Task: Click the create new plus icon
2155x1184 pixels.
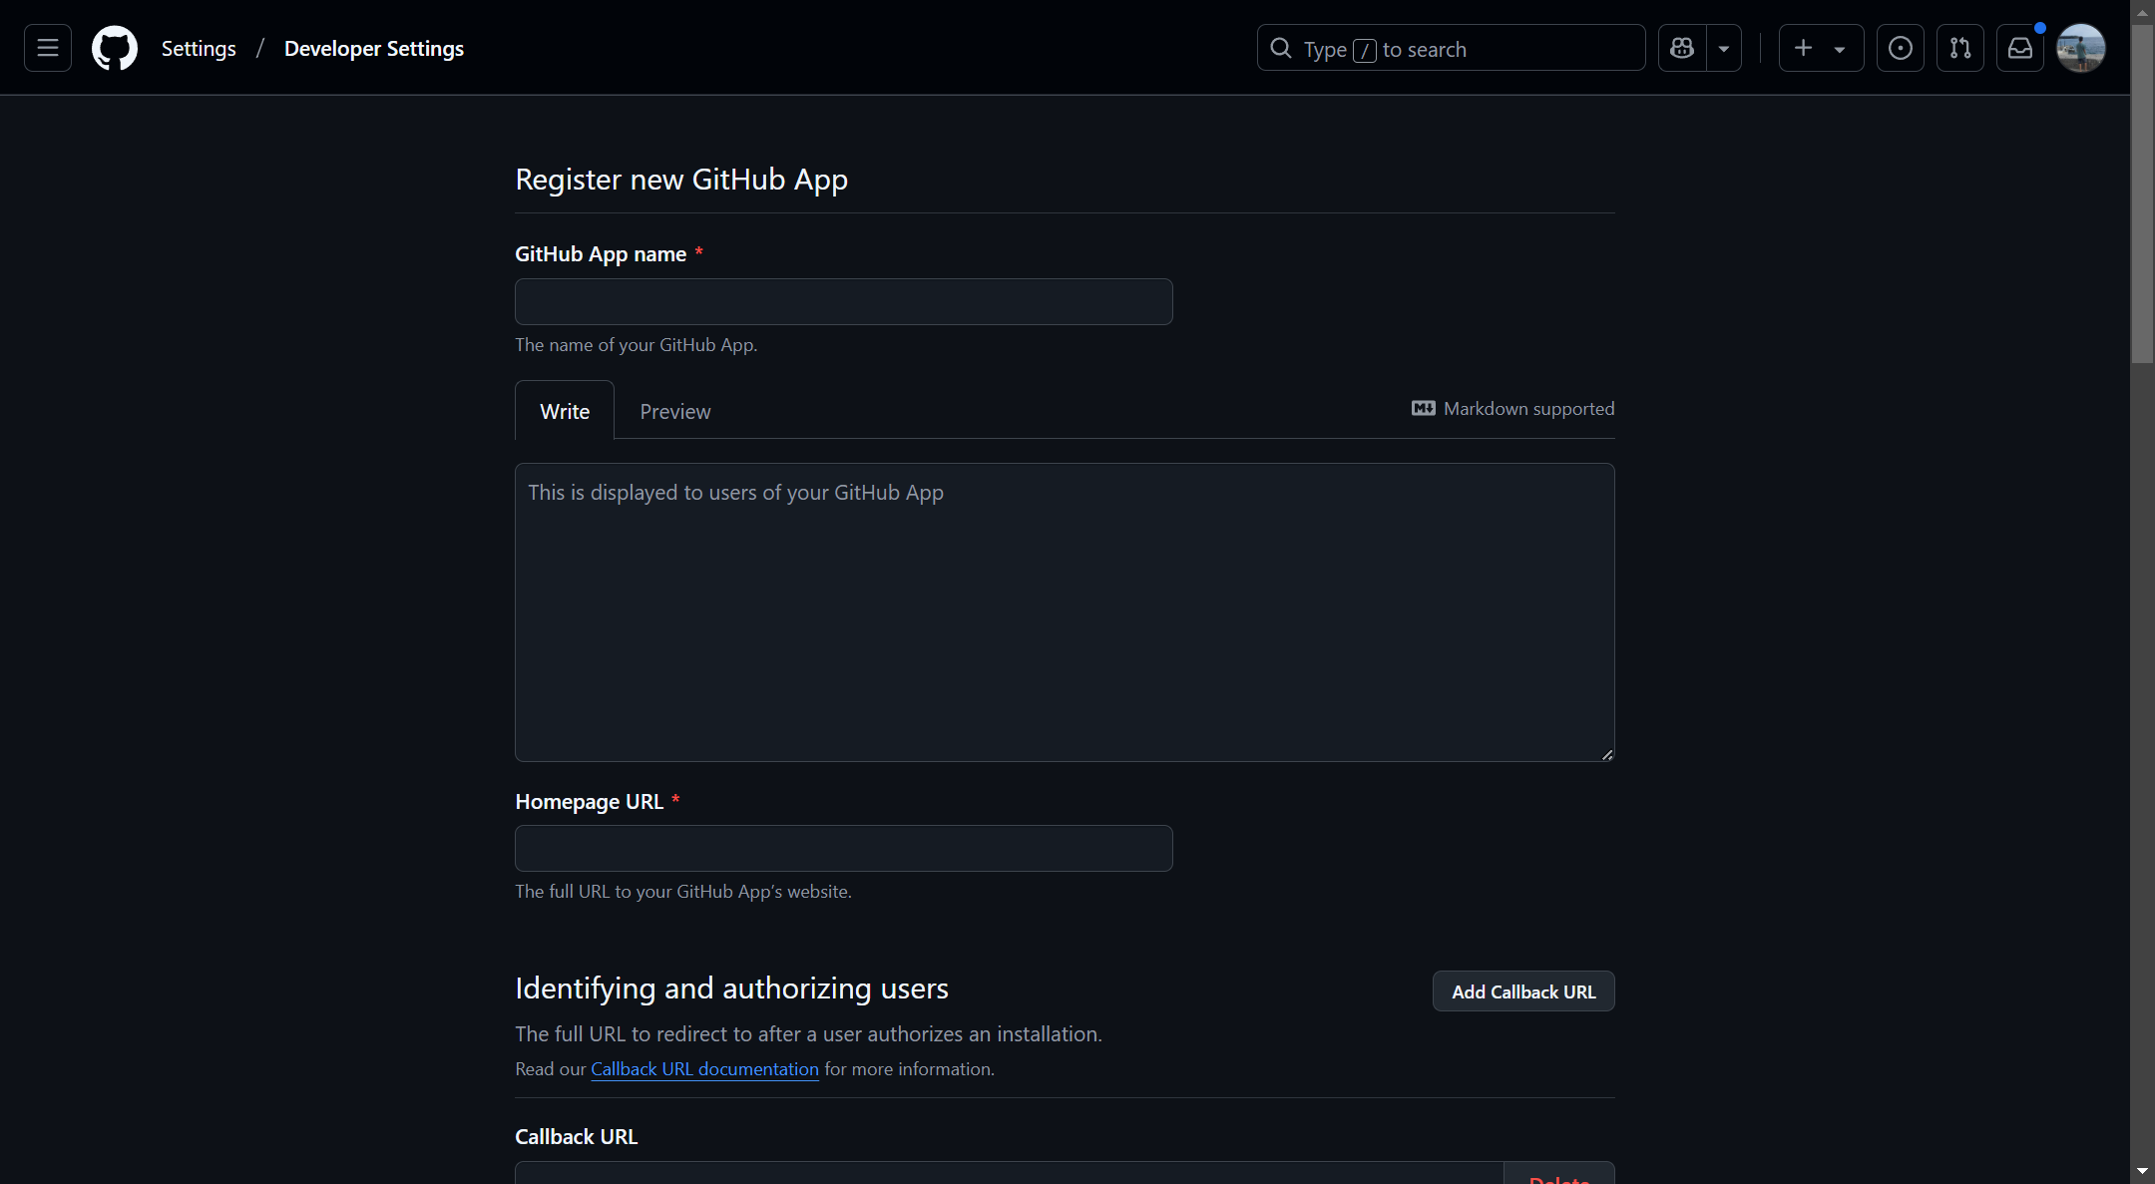Action: point(1804,47)
